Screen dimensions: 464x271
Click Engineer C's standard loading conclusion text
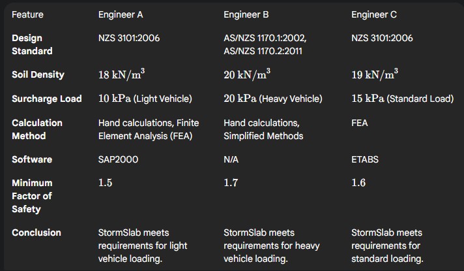click(387, 246)
